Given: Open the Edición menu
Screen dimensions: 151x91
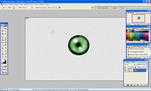Looking at the screenshot, I should [x=11, y=4].
